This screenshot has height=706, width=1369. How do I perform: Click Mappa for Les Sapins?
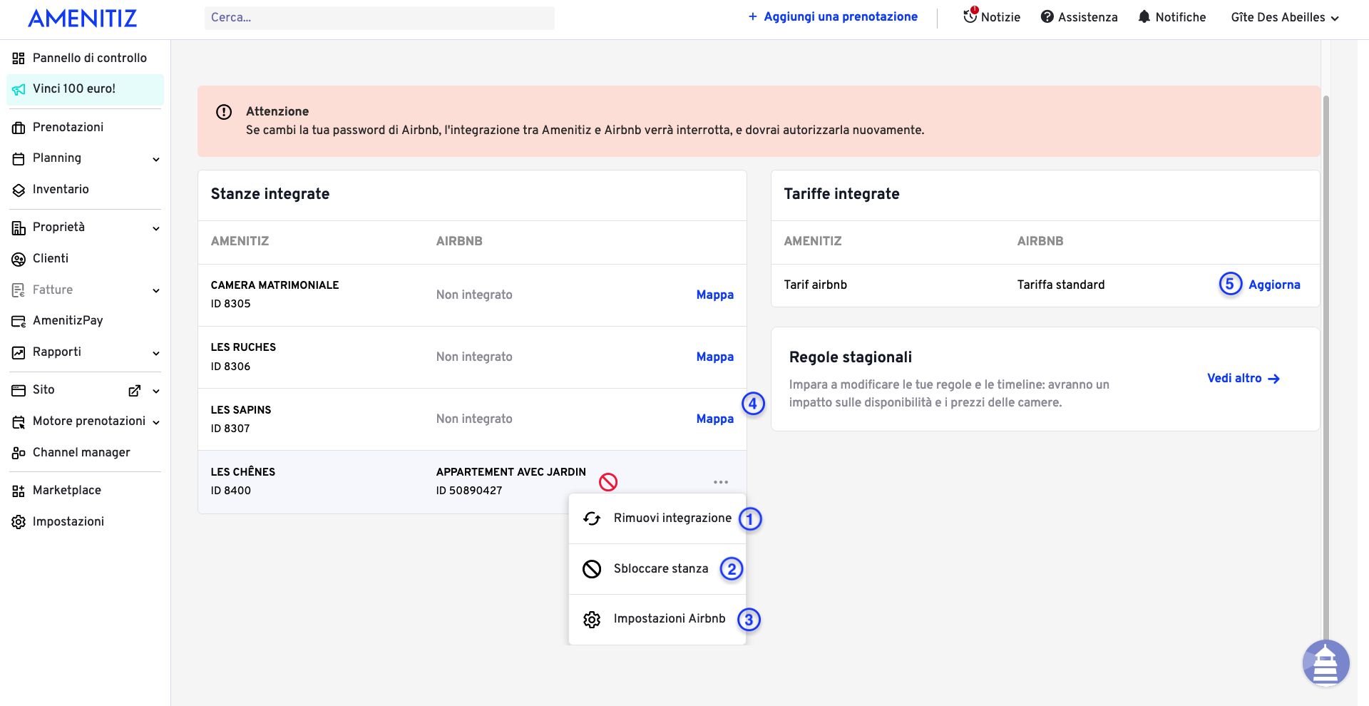pyautogui.click(x=714, y=419)
